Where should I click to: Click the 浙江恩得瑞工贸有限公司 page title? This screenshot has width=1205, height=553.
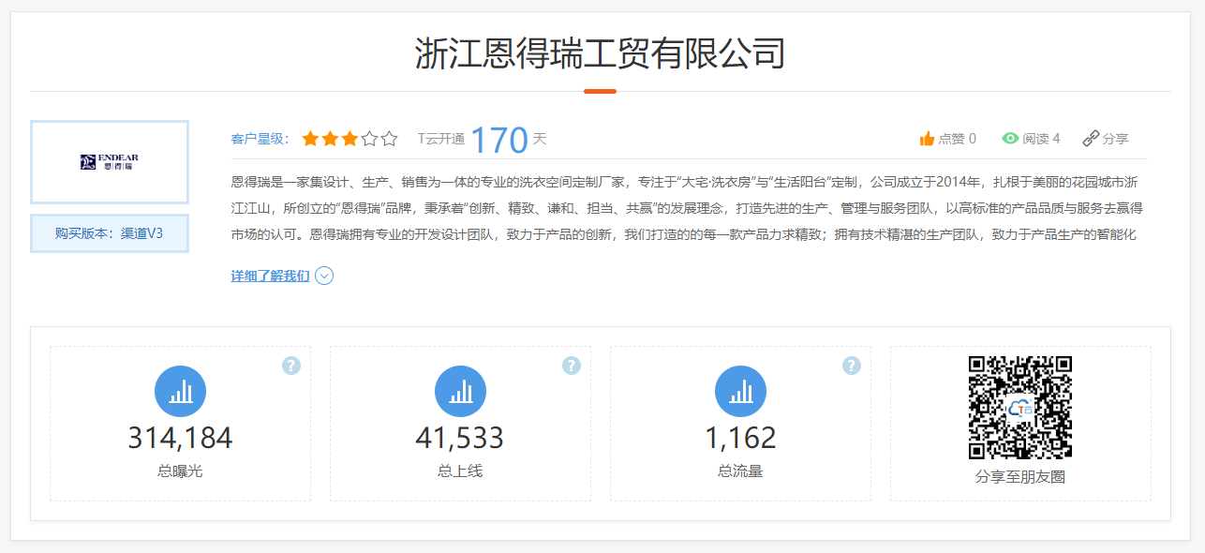tap(600, 54)
